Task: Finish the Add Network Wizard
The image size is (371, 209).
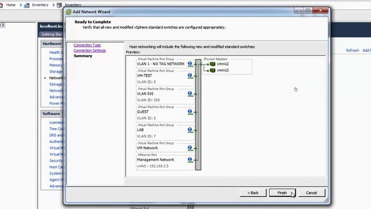Action: pyautogui.click(x=282, y=193)
